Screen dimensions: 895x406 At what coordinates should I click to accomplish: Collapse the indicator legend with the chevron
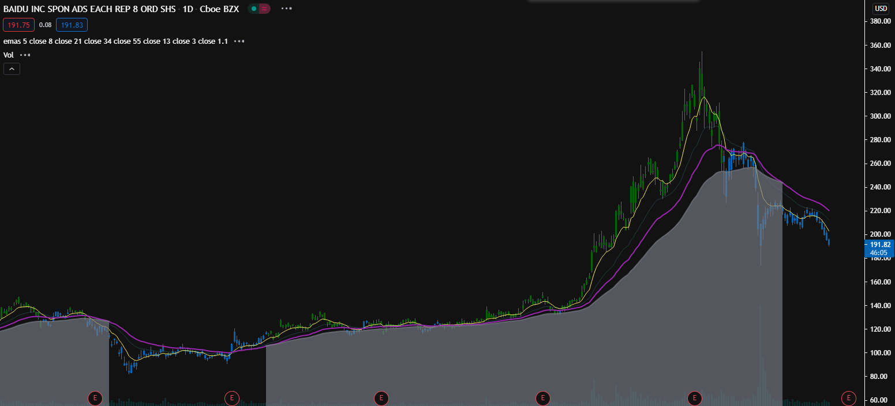tap(12, 69)
